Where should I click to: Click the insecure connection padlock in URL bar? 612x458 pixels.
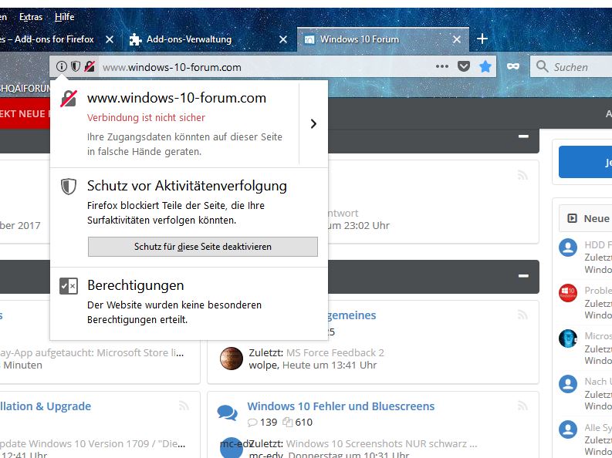90,66
